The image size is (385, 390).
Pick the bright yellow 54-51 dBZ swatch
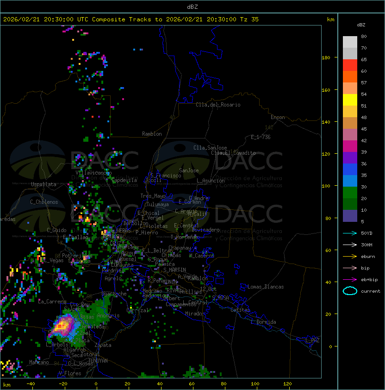tap(350, 100)
